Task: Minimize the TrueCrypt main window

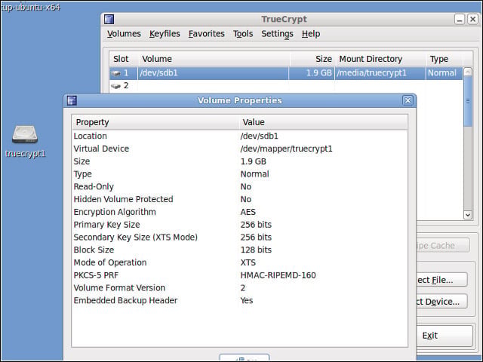Action: click(460, 19)
